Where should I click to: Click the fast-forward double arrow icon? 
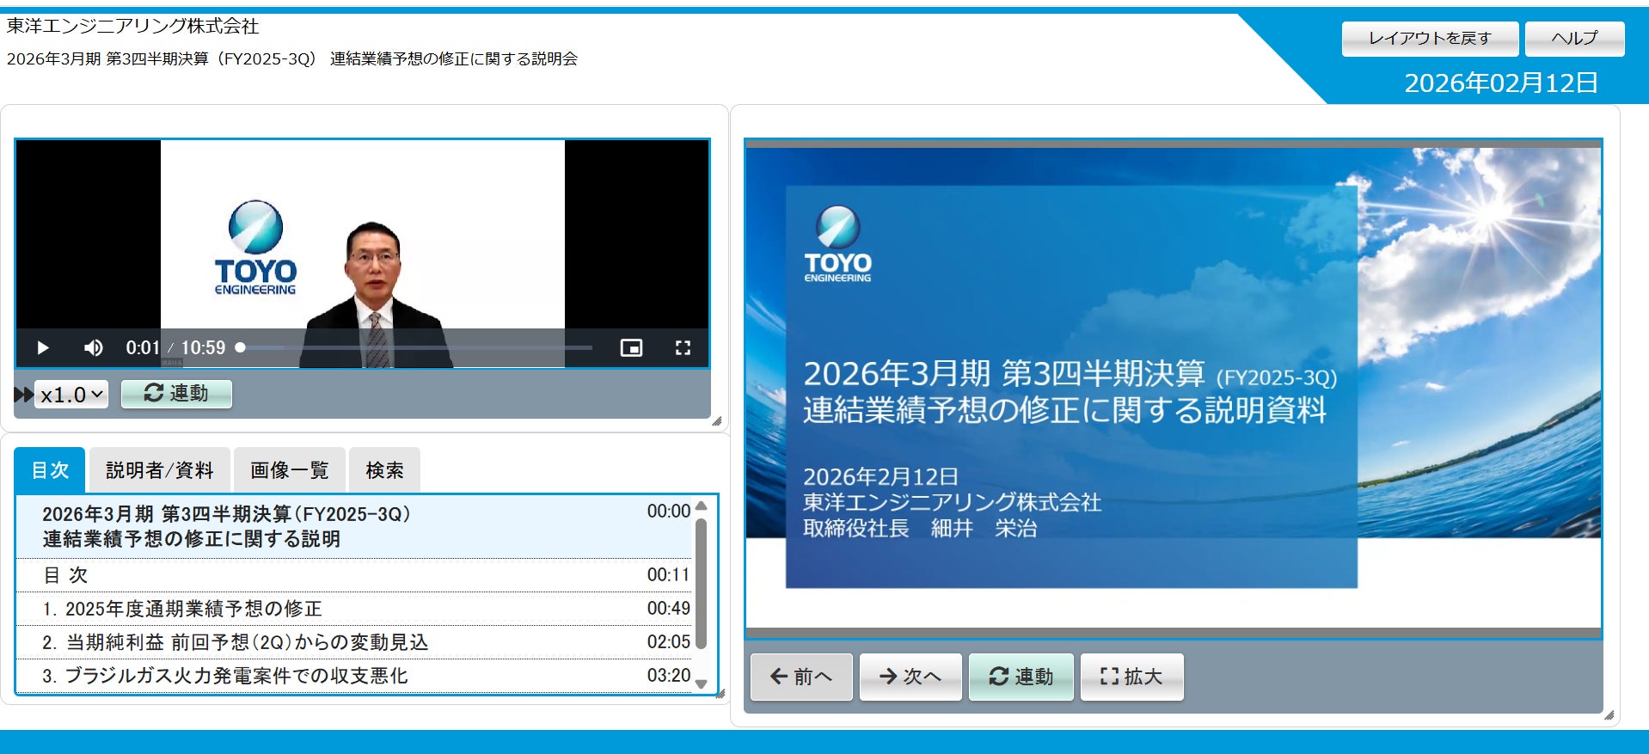23,395
